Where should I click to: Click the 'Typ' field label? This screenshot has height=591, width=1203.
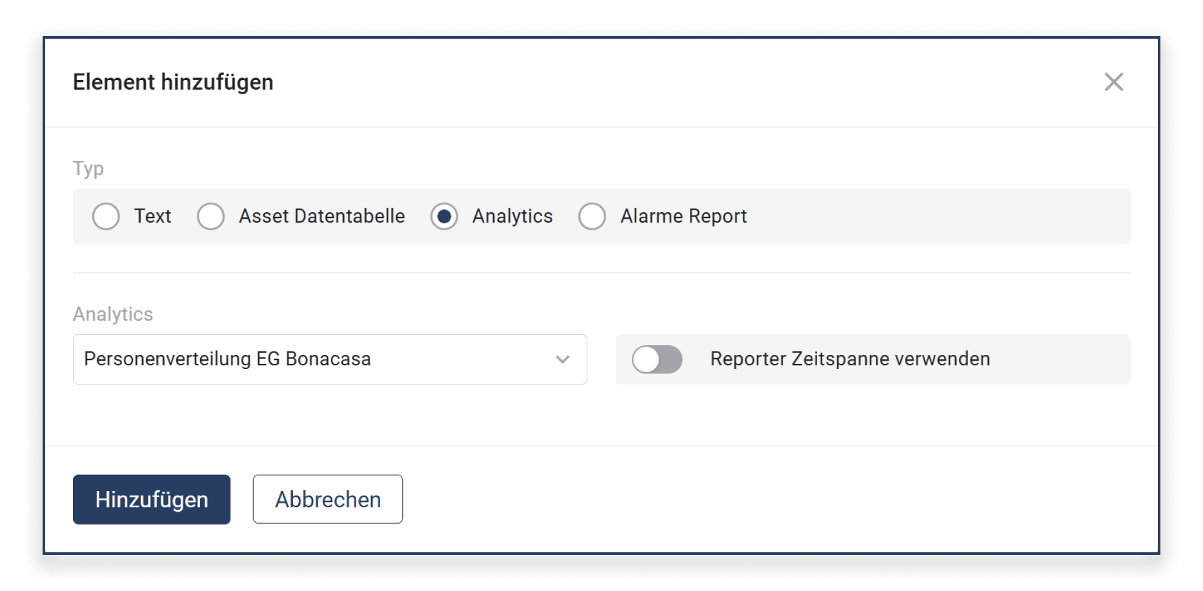88,168
